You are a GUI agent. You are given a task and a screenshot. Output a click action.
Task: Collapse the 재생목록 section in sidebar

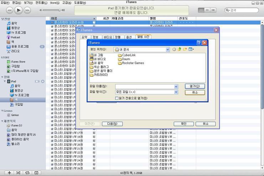tap(2, 121)
